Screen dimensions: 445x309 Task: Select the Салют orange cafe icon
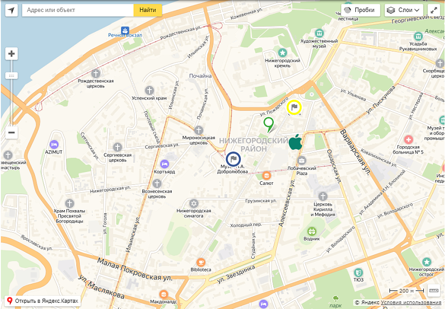point(267,175)
